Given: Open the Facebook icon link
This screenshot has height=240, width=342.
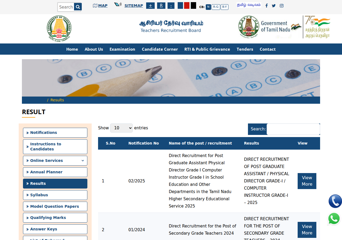Looking at the screenshot, I should click(x=266, y=6).
